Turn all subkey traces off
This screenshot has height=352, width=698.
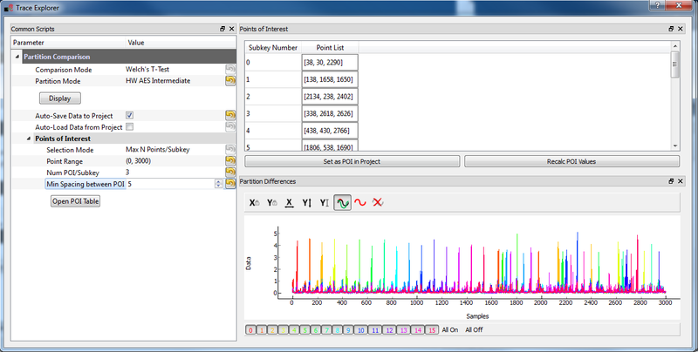474,330
